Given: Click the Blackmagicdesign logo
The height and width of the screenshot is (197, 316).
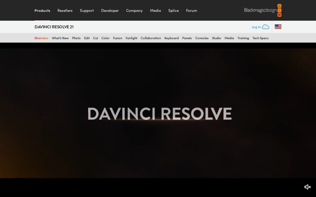Looking at the screenshot, I should tap(263, 10).
